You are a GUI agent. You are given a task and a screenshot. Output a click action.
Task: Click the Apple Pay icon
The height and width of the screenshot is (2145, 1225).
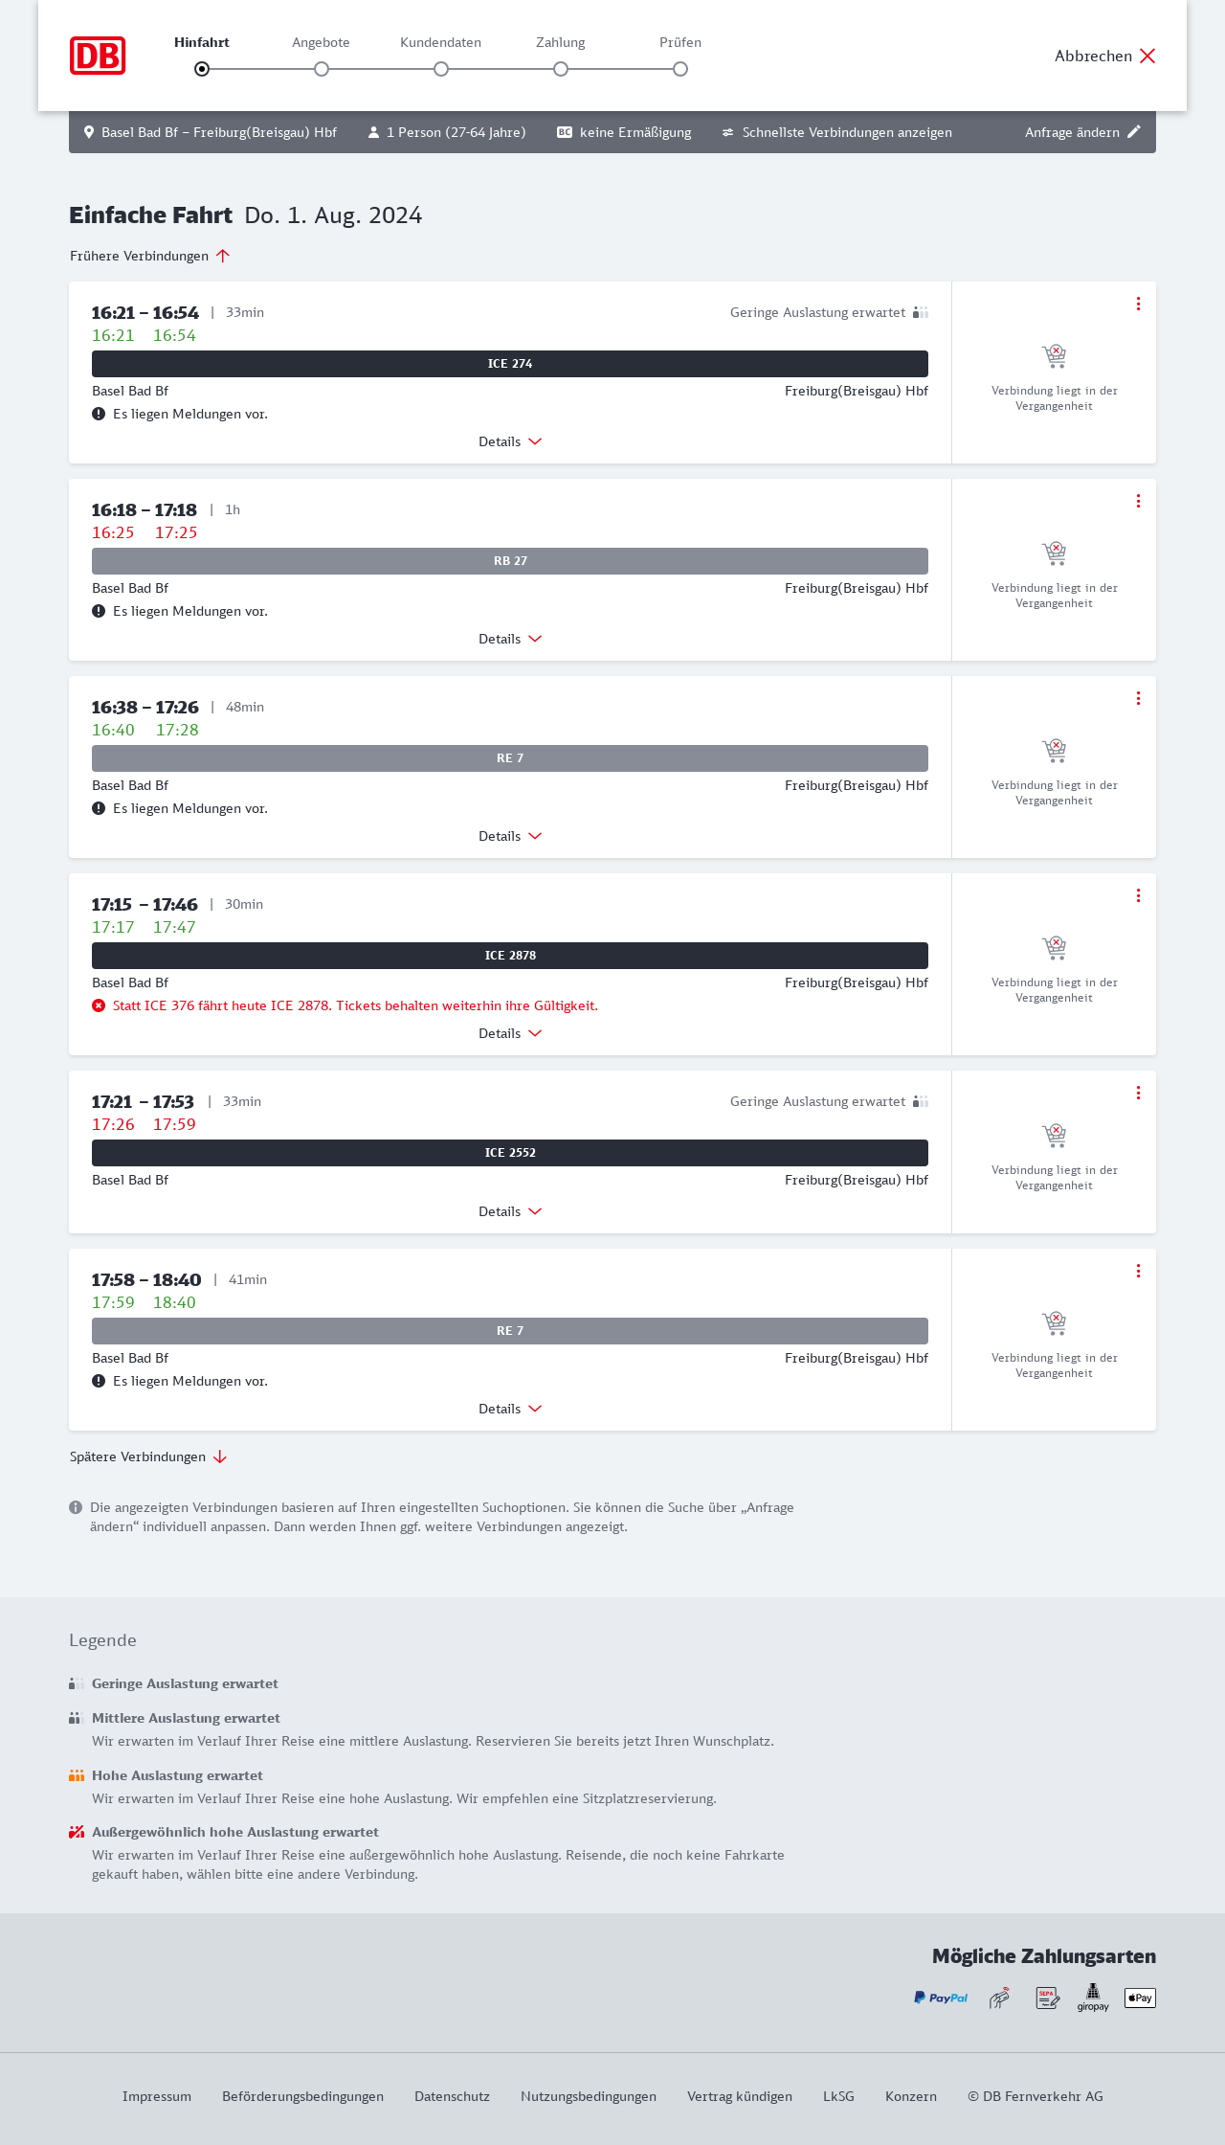click(1140, 1998)
